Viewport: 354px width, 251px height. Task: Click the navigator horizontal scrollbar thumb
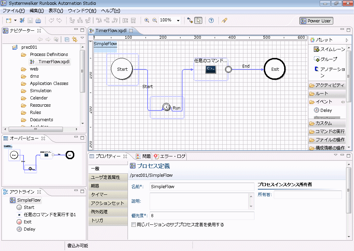pos(36,129)
